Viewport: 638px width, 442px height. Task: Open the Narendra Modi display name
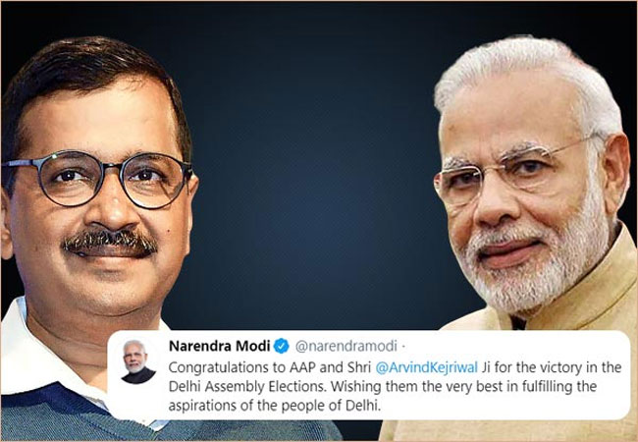pos(219,346)
